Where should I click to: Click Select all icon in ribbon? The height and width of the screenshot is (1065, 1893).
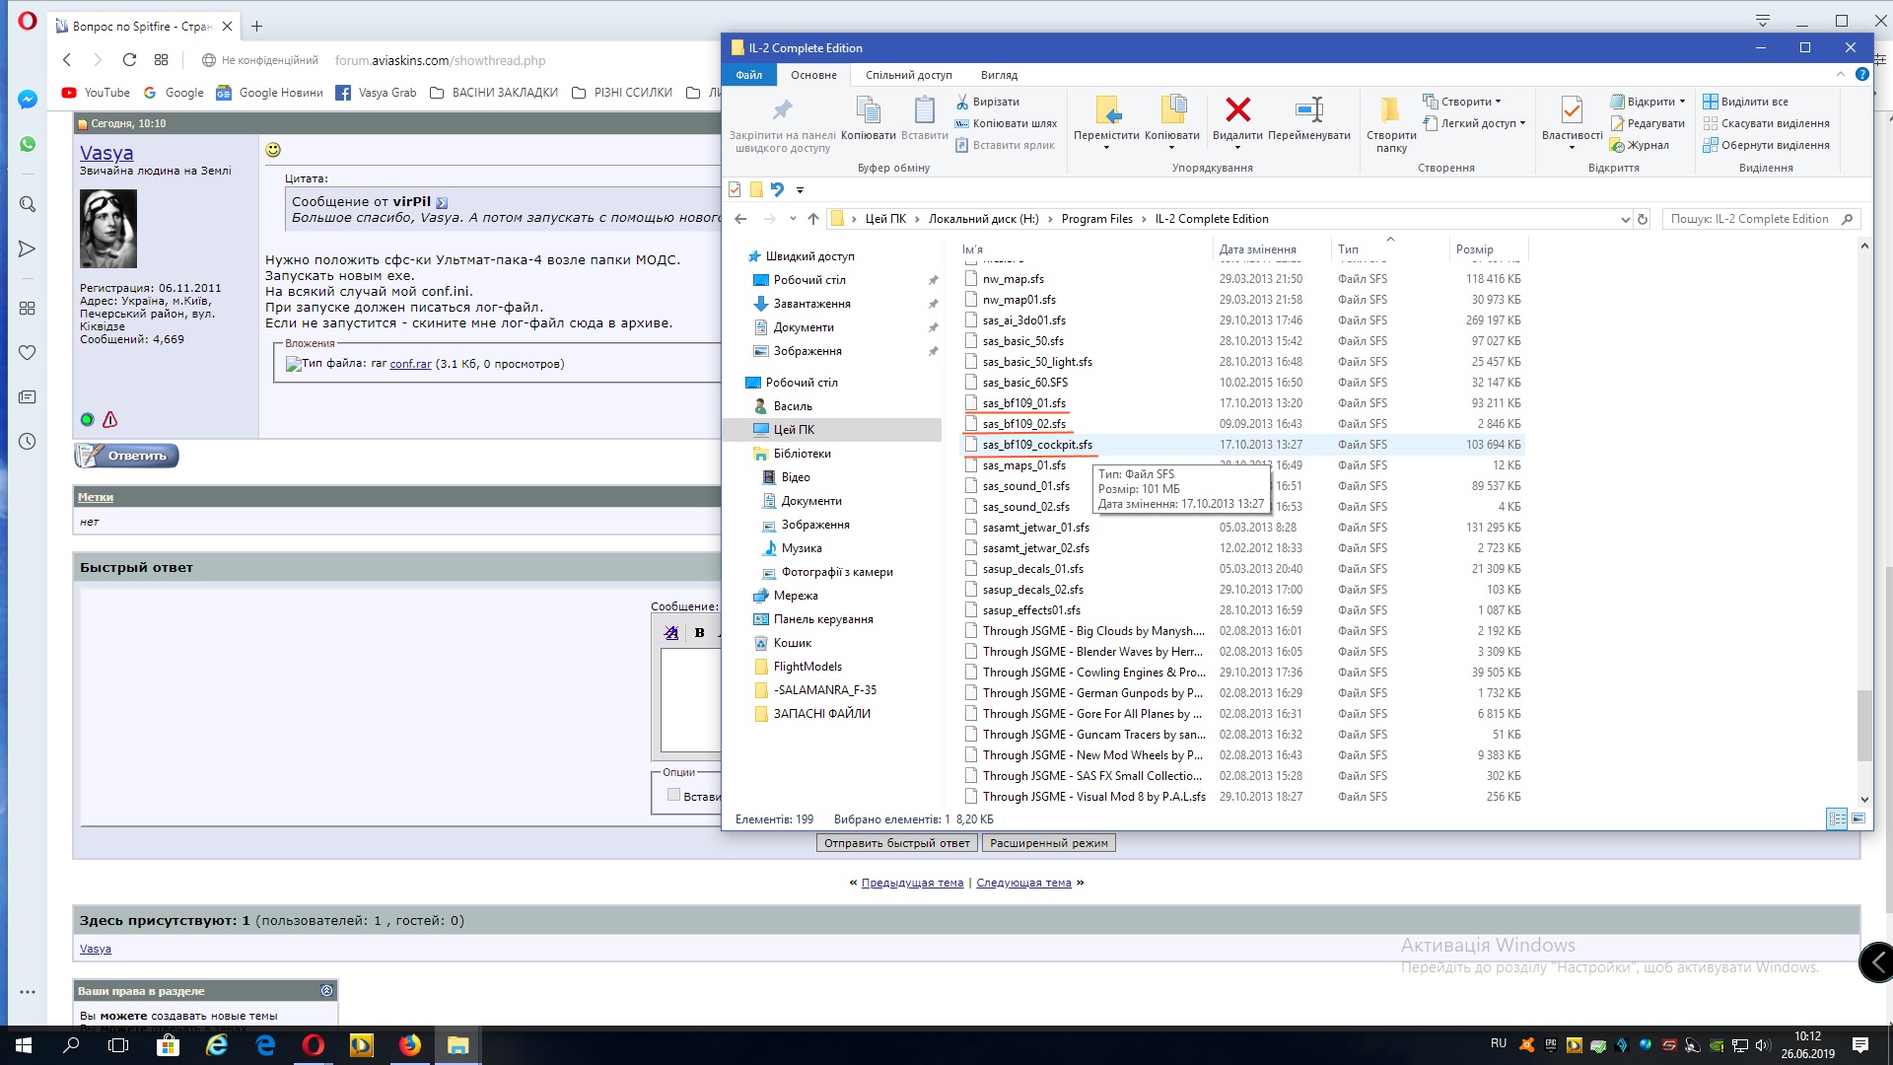(x=1711, y=102)
